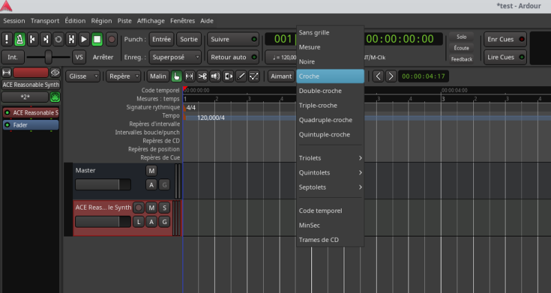The height and width of the screenshot is (293, 551).
Task: Open the Superposé record mode dropdown
Action: tap(176, 57)
